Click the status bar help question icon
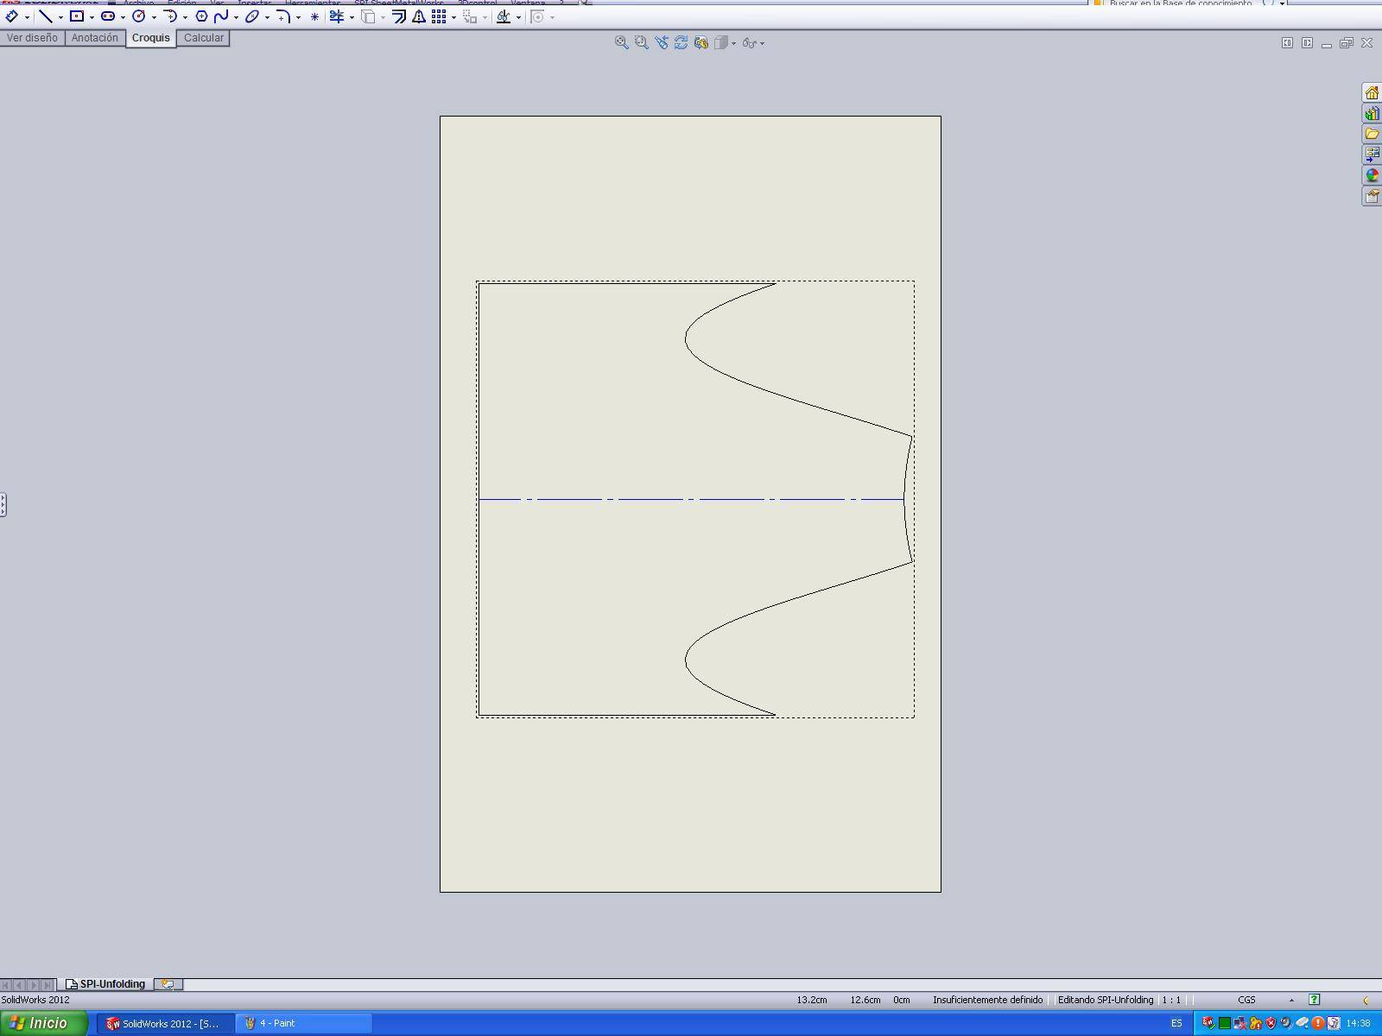Image resolution: width=1382 pixels, height=1036 pixels. point(1314,1000)
